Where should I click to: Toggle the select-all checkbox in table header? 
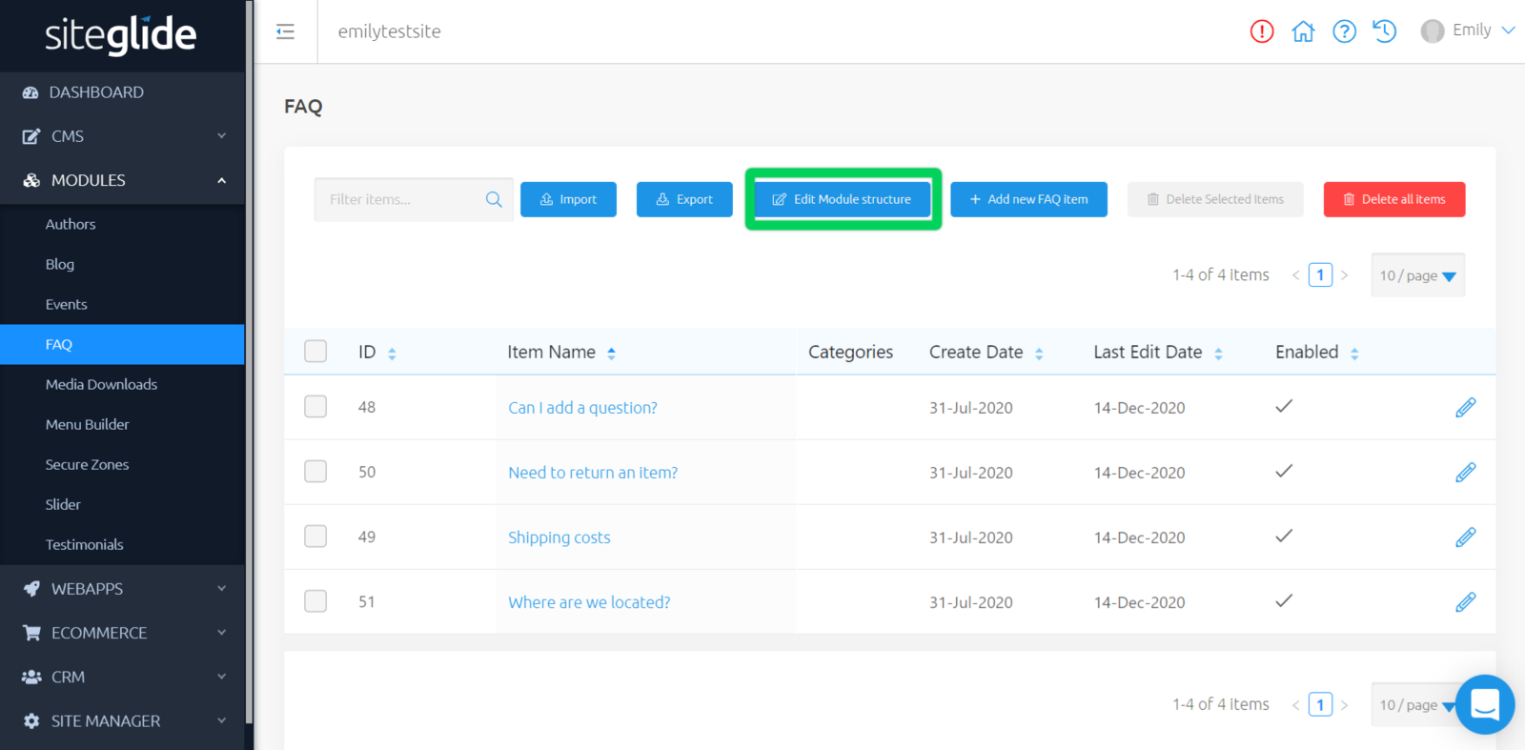pyautogui.click(x=315, y=352)
